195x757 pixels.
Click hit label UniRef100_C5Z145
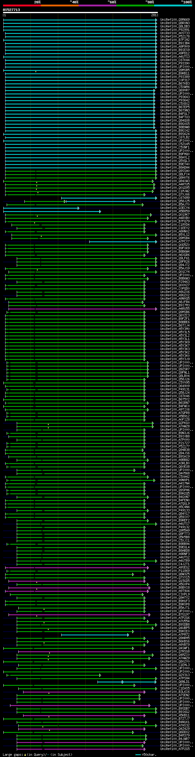coord(175,144)
